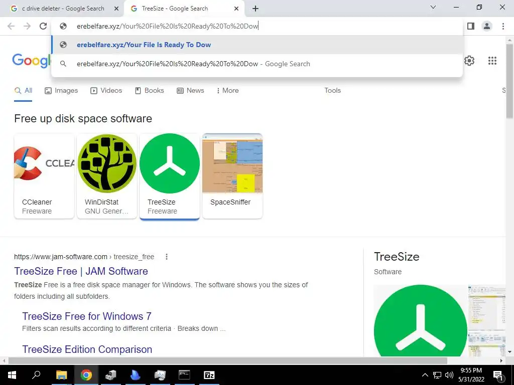Screen dimensions: 514x385
Task: Open the network tray icon
Action: click(x=437, y=375)
